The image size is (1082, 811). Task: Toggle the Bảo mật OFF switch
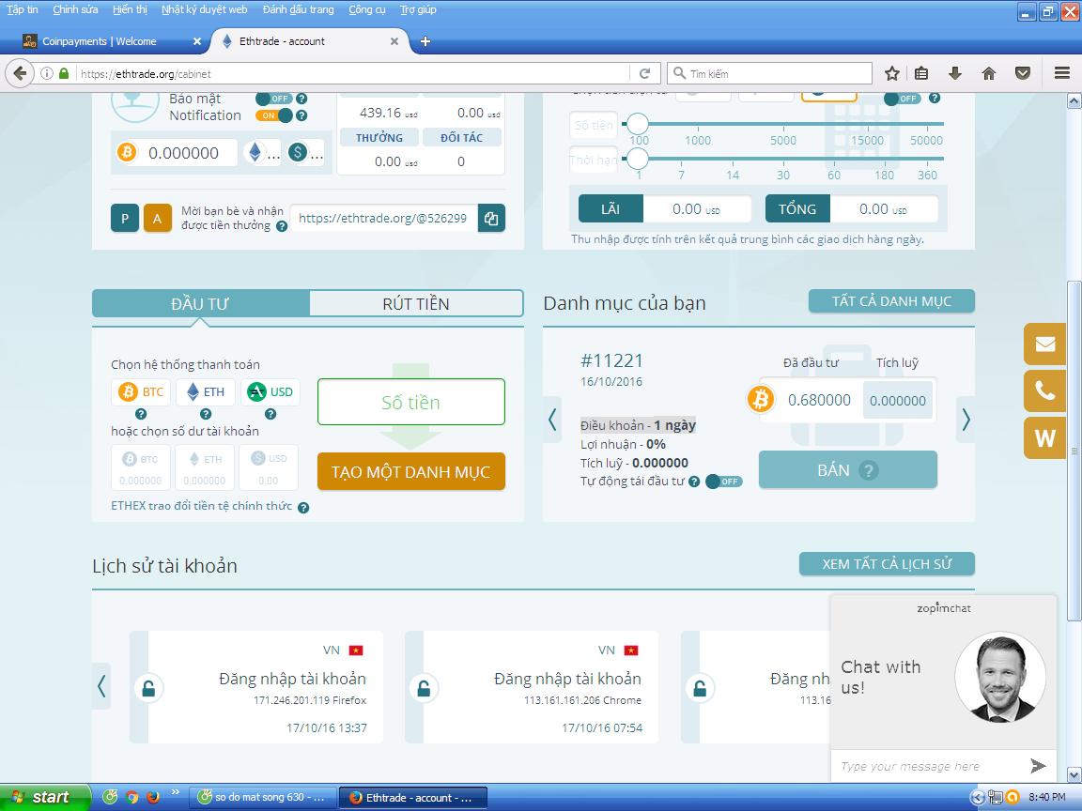click(274, 99)
